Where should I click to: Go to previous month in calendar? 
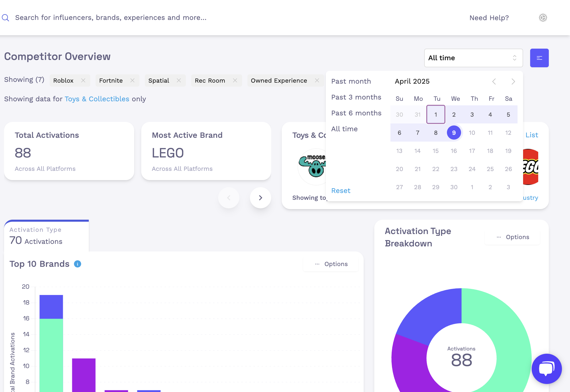click(x=494, y=81)
